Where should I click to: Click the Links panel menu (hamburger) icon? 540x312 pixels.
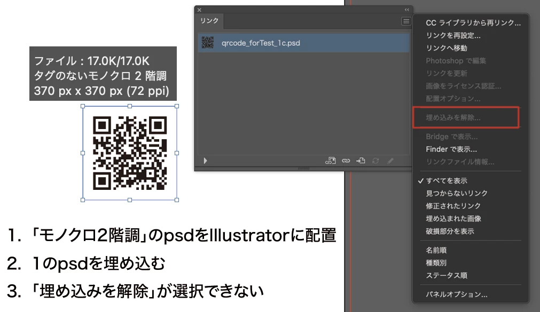coord(406,21)
